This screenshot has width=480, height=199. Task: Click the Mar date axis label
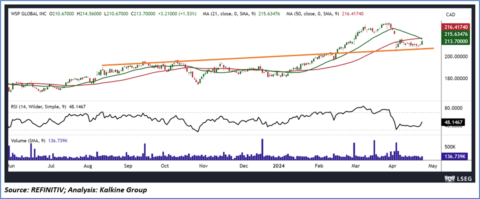[355, 166]
